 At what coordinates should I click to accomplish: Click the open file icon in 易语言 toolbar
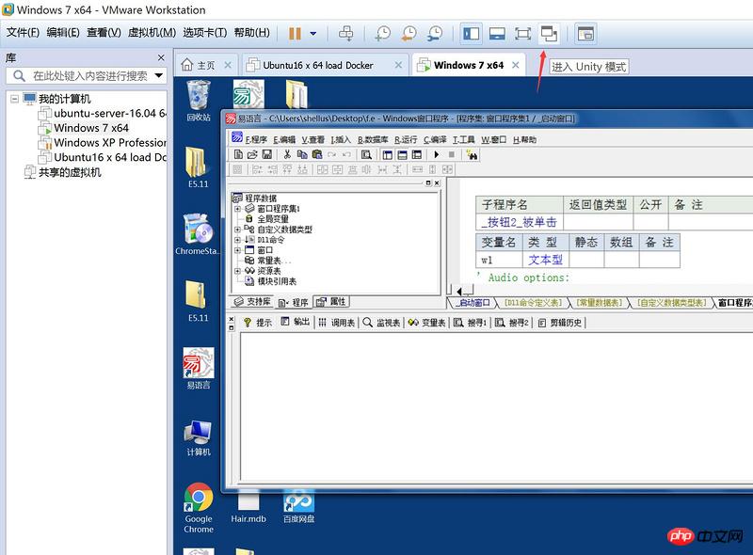point(252,154)
